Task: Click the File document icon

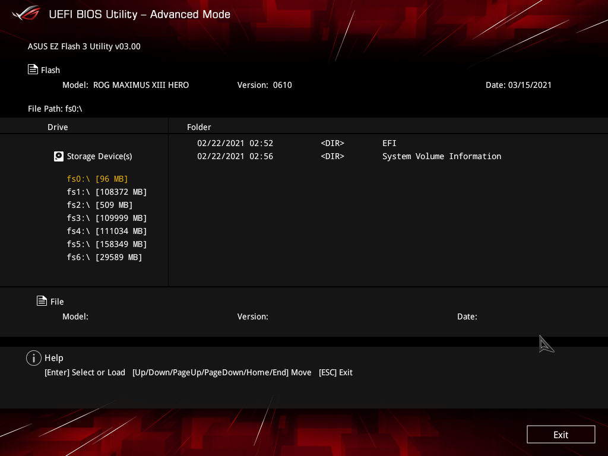Action: pyautogui.click(x=42, y=301)
